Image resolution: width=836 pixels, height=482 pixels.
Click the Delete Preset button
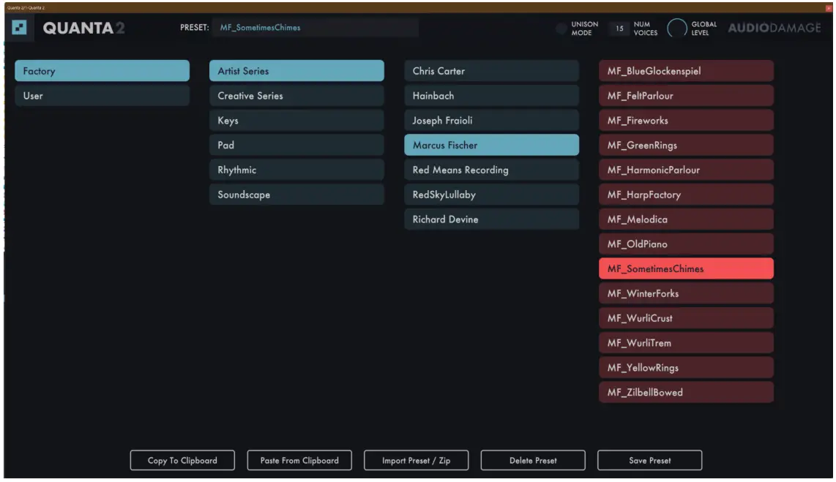tap(533, 460)
